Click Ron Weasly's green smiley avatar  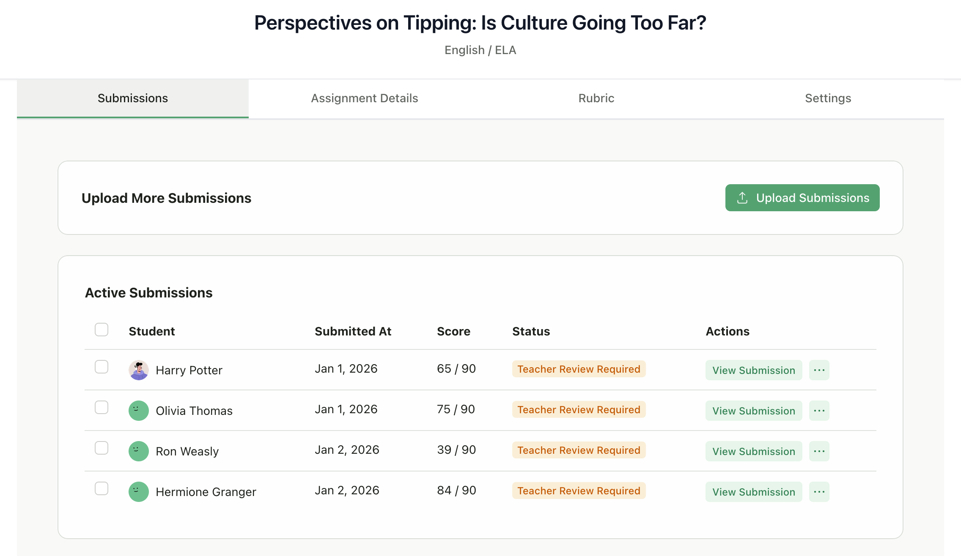138,451
